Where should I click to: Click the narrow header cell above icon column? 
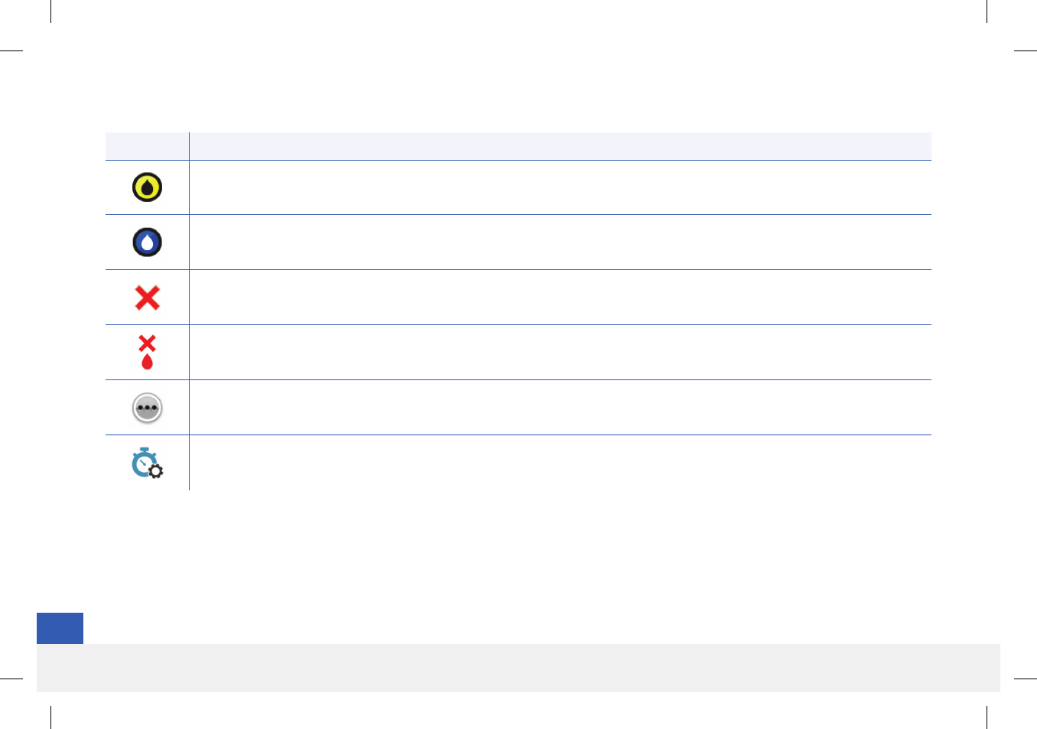pos(147,146)
